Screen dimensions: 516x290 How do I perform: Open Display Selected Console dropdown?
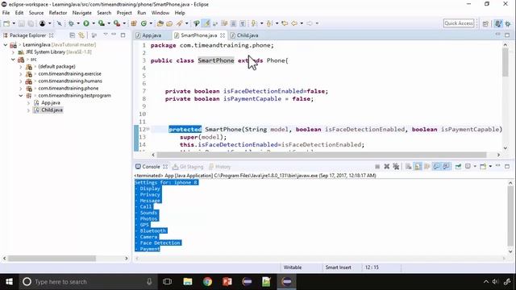[475, 167]
